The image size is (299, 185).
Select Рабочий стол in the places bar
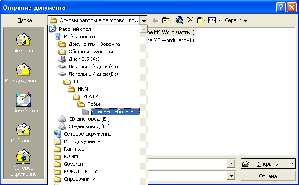pyautogui.click(x=23, y=103)
